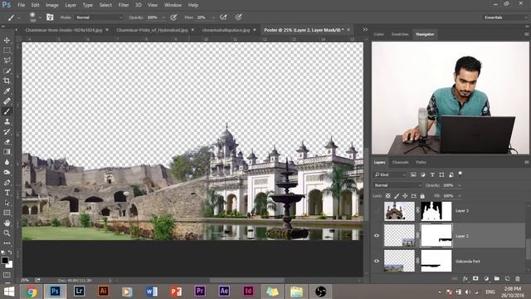Select the Clone Stamp tool
The width and height of the screenshot is (531, 299).
point(7,121)
